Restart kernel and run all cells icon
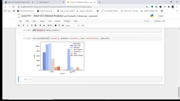This screenshot has height=101, width=180. click(x=63, y=26)
